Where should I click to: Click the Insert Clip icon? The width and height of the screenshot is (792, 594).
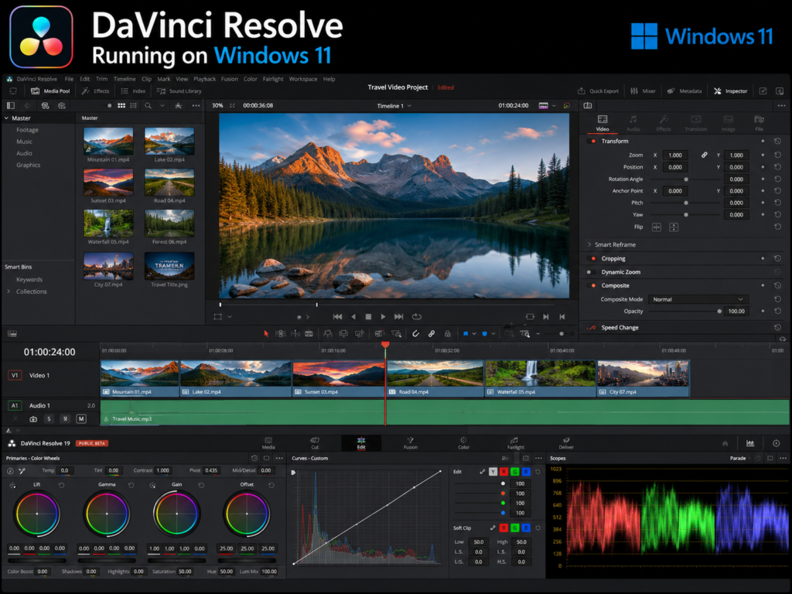click(x=328, y=334)
